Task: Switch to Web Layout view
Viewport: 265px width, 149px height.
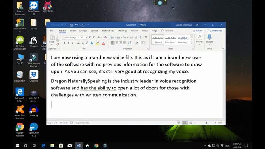Action: tap(190, 123)
